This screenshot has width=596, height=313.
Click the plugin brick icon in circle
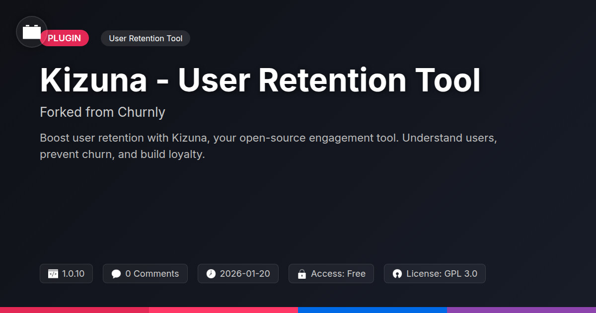pos(32,32)
